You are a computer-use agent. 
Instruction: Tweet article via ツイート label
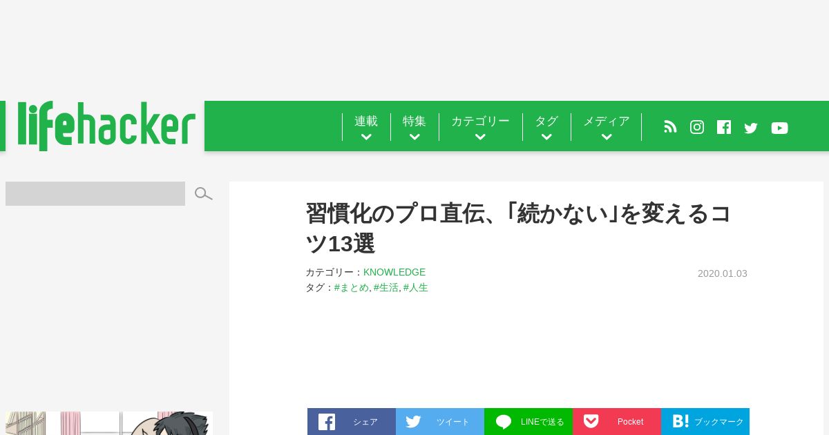(453, 422)
